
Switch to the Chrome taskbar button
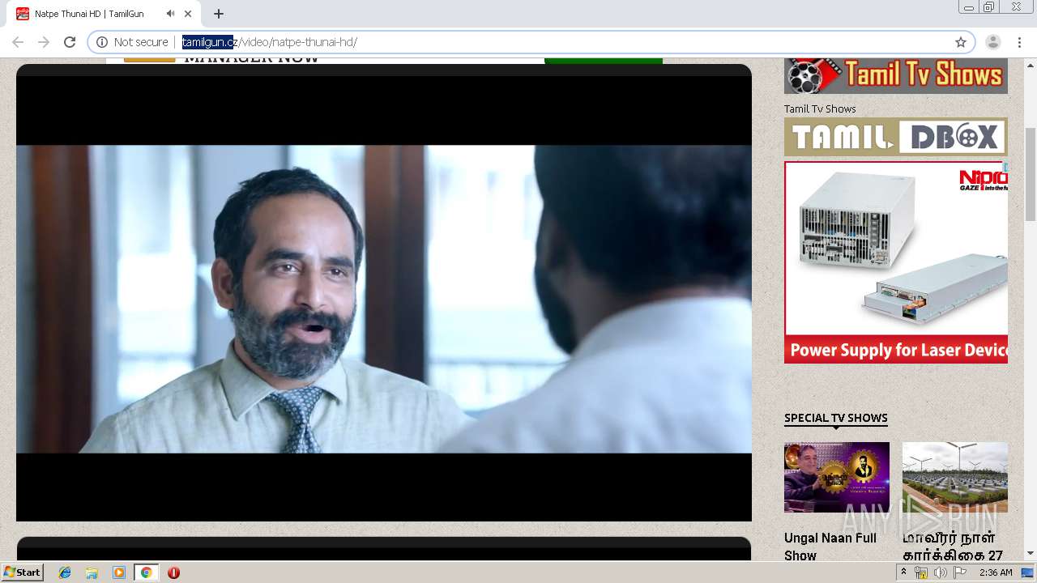point(146,572)
